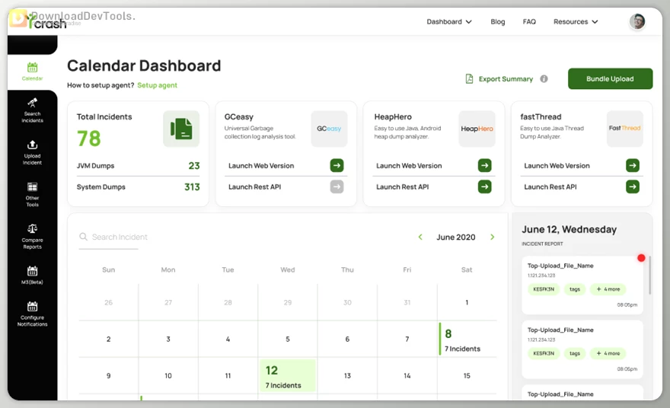Open the user profile avatar
Viewport: 670px width, 408px height.
coord(637,21)
